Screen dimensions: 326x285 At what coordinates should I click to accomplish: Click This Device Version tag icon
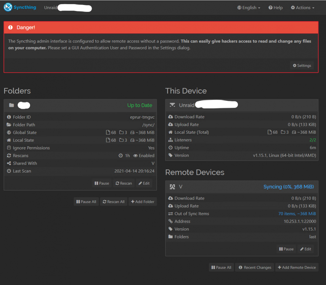tap(170, 155)
